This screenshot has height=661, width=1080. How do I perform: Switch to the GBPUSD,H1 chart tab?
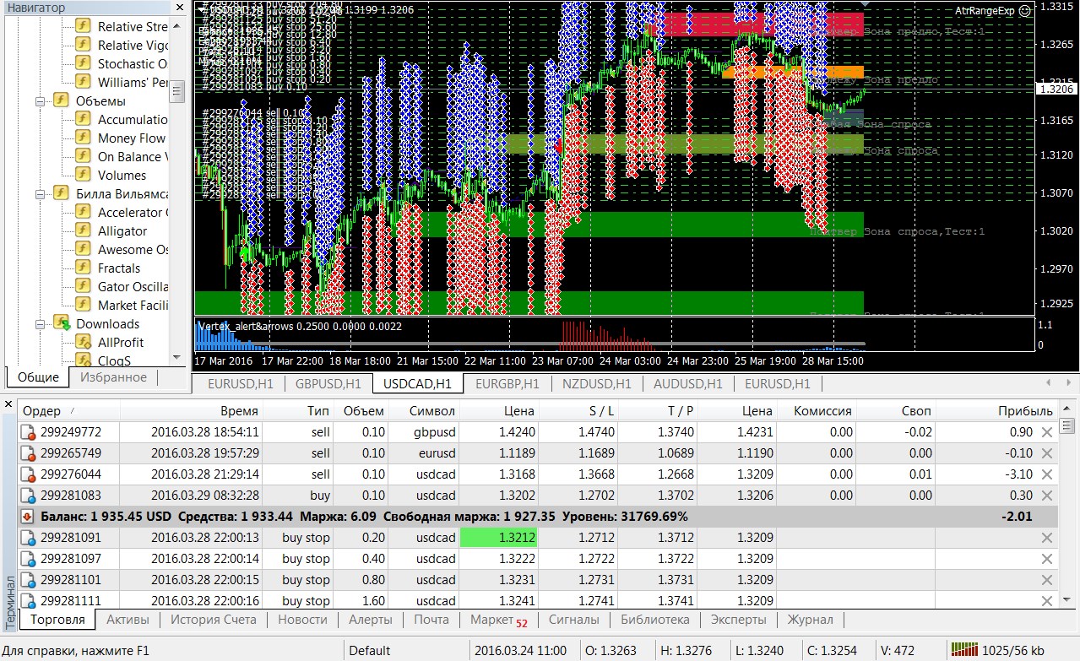pos(328,384)
